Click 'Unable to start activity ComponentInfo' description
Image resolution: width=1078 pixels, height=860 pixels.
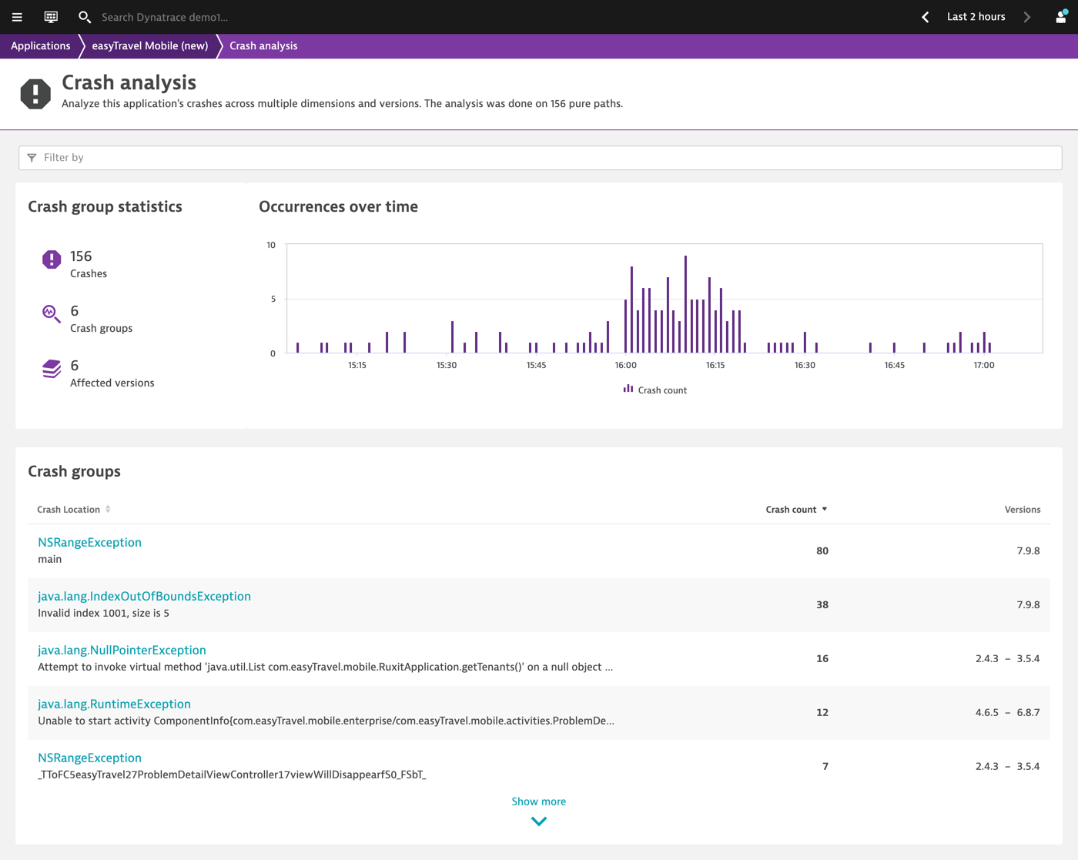point(326,721)
